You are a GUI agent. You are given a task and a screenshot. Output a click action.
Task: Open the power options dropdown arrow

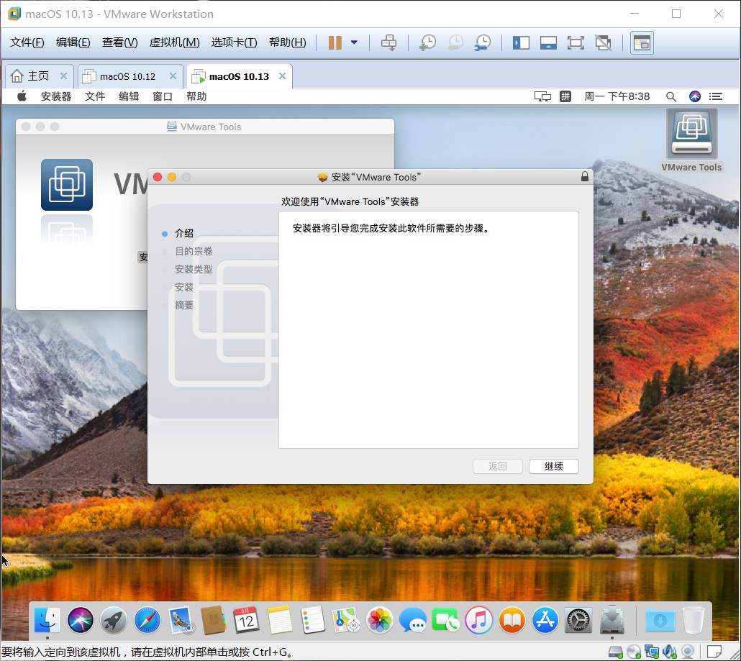(x=354, y=42)
